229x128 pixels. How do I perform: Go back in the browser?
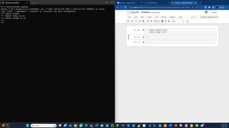(118, 7)
